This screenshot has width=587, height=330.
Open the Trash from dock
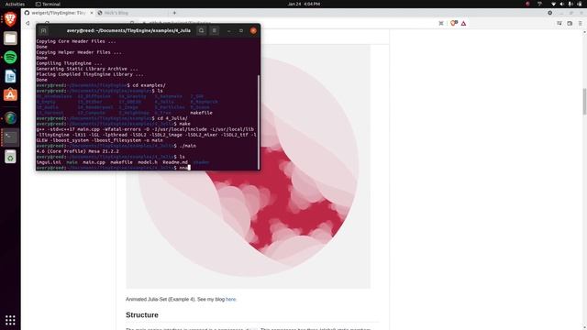click(x=10, y=157)
